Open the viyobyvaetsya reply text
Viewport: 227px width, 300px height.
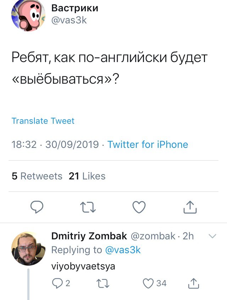click(83, 266)
